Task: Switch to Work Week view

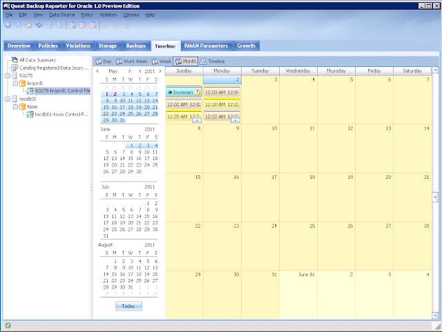Action: point(132,61)
